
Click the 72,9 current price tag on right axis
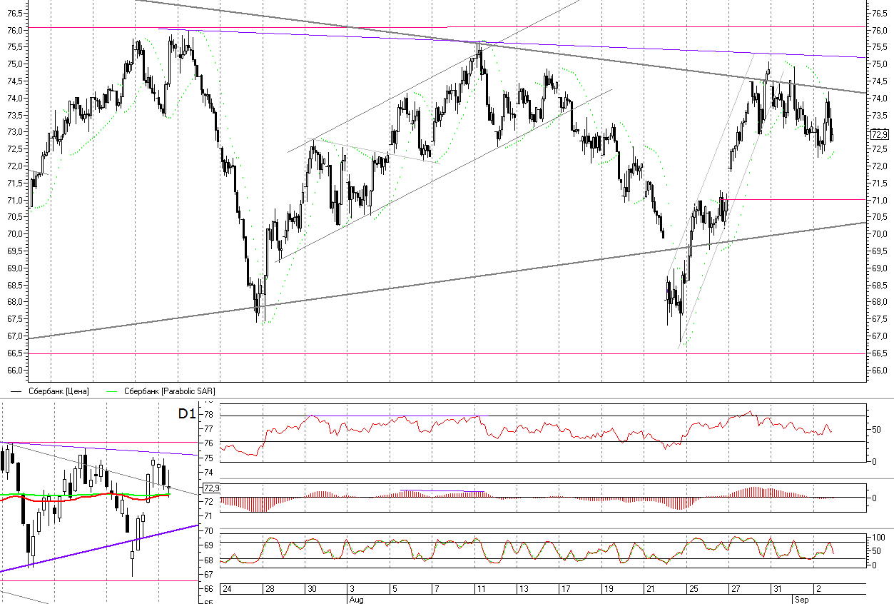pos(880,134)
